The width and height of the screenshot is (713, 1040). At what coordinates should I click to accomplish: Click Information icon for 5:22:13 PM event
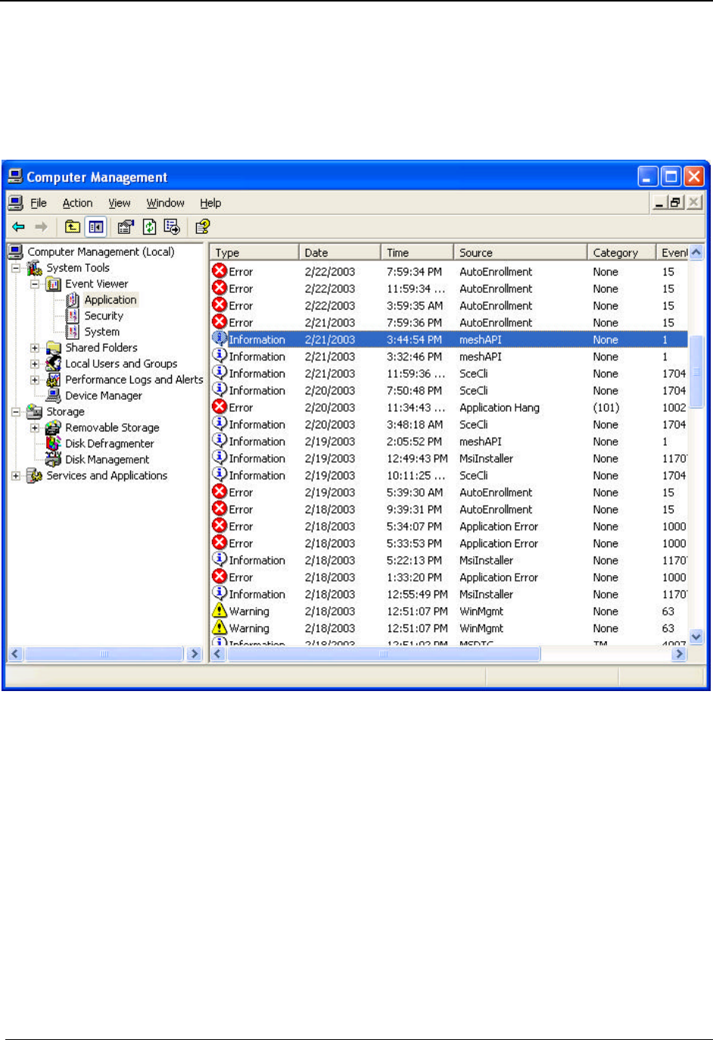pos(220,559)
